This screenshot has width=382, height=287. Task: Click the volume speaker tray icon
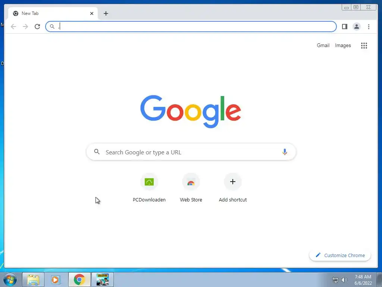[x=344, y=280]
